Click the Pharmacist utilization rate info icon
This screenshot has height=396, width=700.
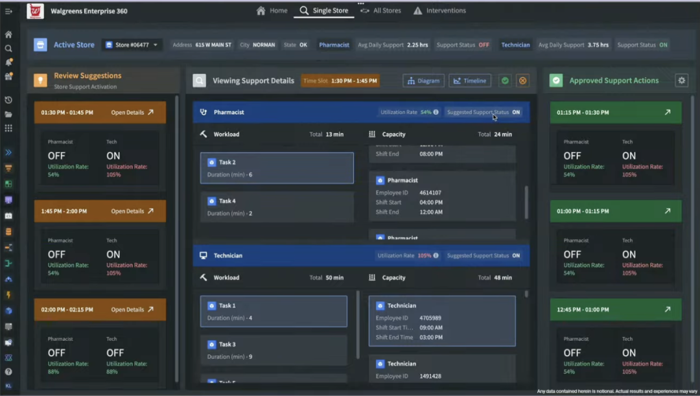click(436, 112)
